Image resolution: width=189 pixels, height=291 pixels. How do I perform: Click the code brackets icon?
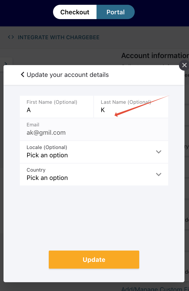click(11, 37)
